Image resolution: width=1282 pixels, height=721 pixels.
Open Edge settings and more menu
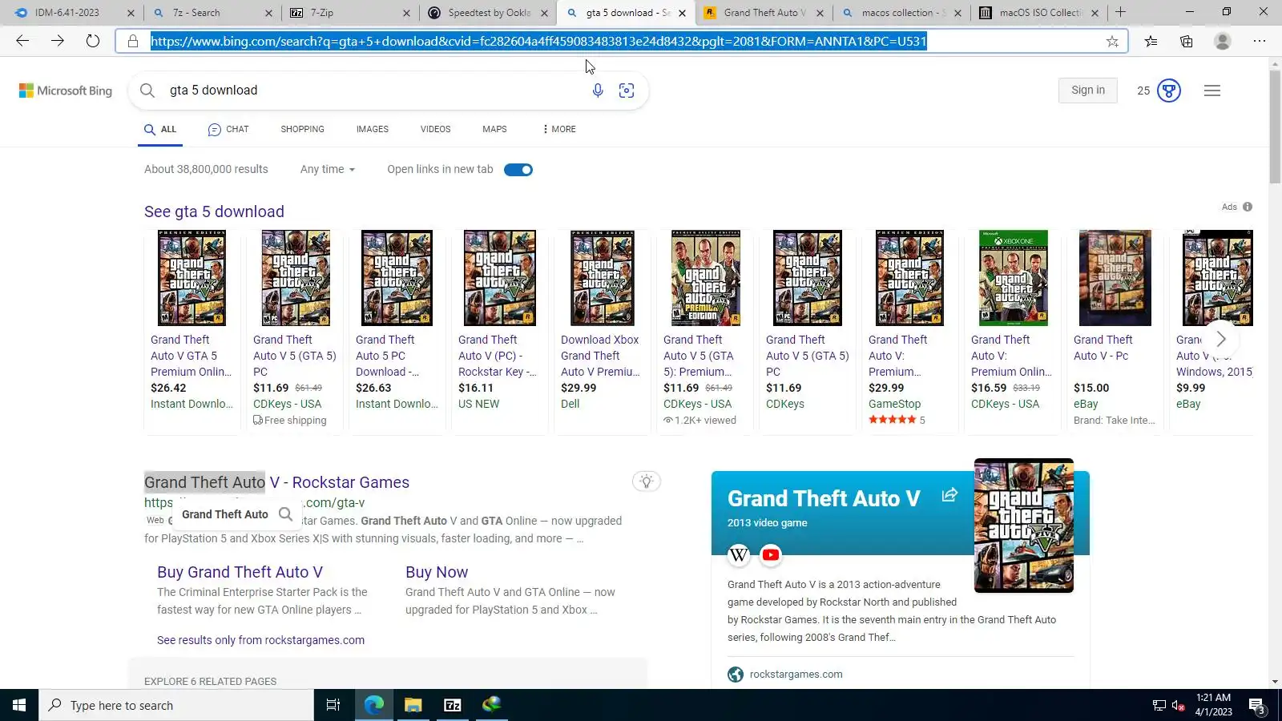(x=1260, y=42)
